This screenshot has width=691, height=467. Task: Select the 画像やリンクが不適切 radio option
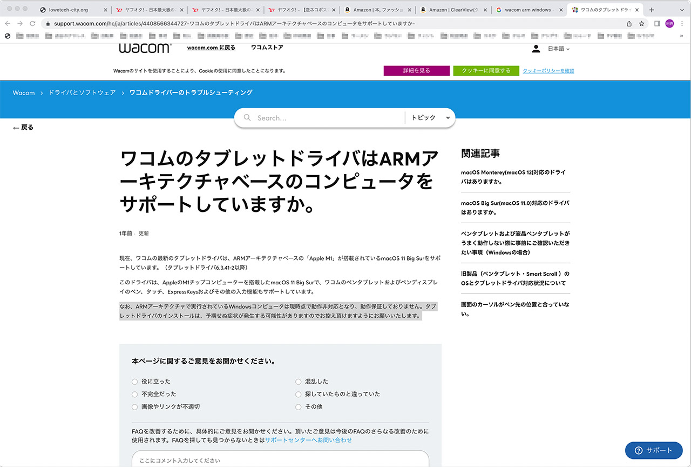point(135,406)
